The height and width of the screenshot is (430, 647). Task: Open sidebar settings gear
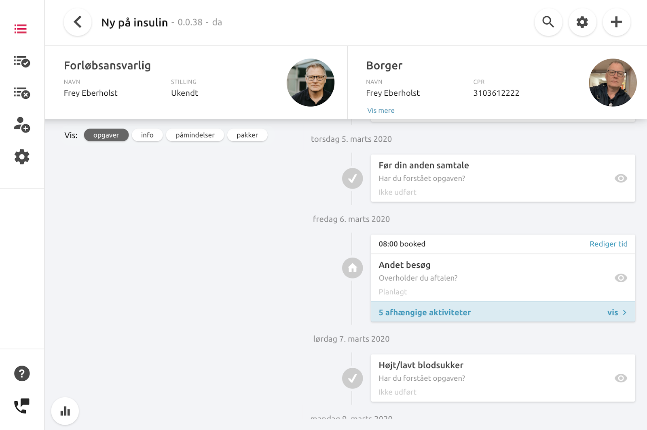(22, 157)
